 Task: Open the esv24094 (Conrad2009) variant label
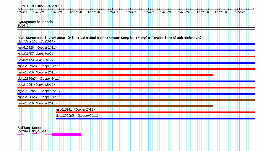pos(36,85)
